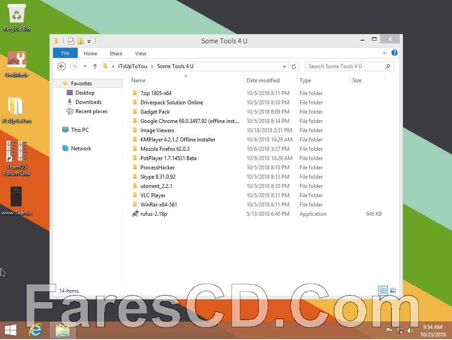Select the PotPlayer 1.7.14531 Beta folder
This screenshot has width=452, height=340.
(168, 158)
